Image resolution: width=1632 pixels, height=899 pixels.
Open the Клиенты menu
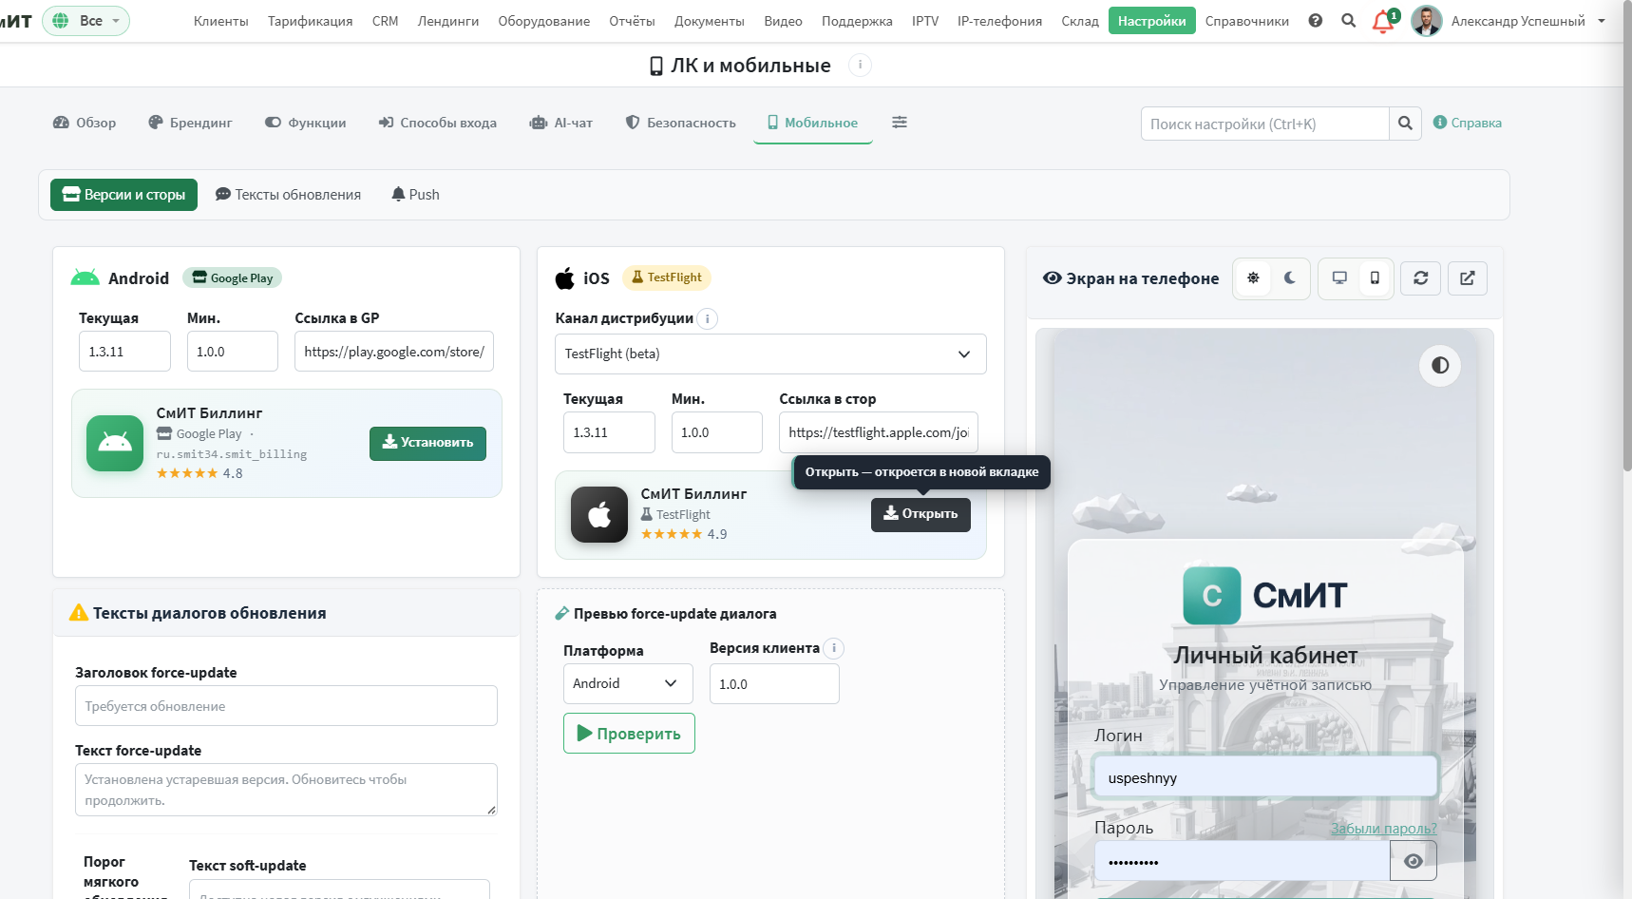pyautogui.click(x=221, y=21)
